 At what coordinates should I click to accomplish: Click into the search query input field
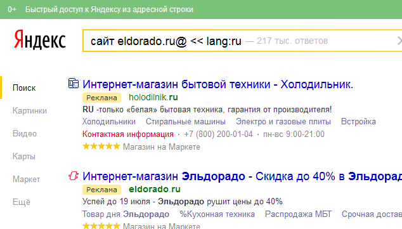pyautogui.click(x=242, y=41)
